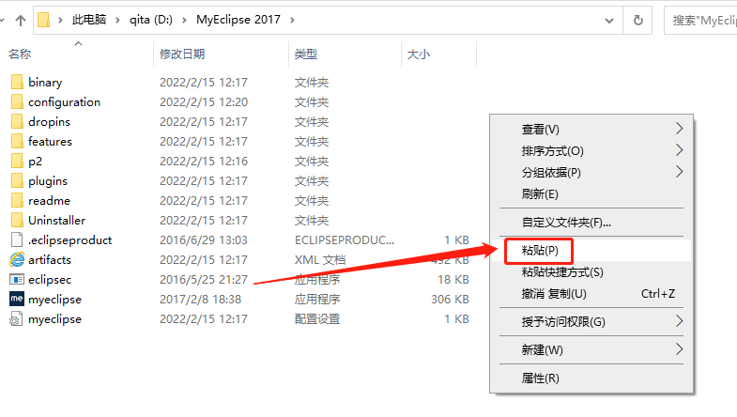The image size is (737, 417).
Task: Select the features folder name
Action: click(x=51, y=142)
